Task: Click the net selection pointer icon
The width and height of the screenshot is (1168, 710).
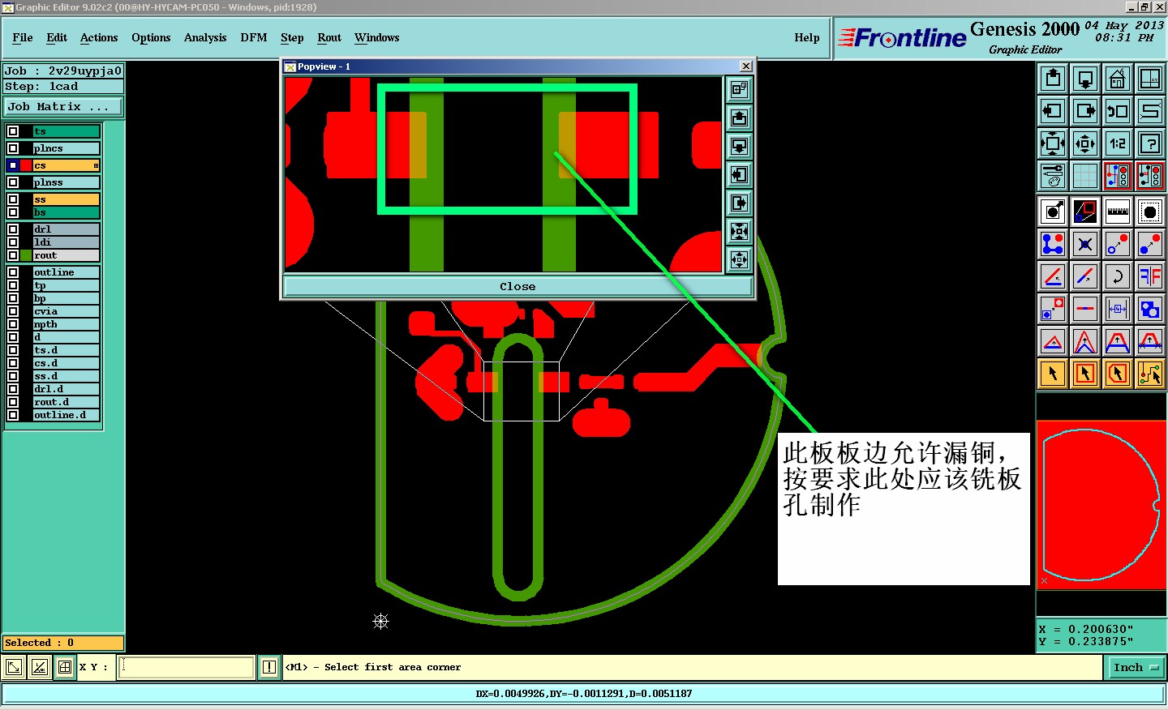Action: (x=1150, y=374)
